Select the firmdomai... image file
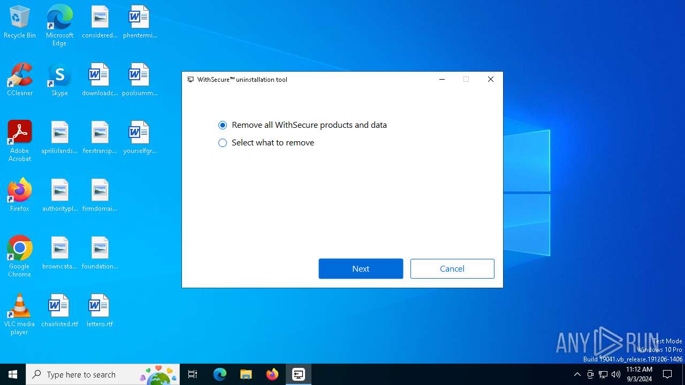 pos(100,195)
